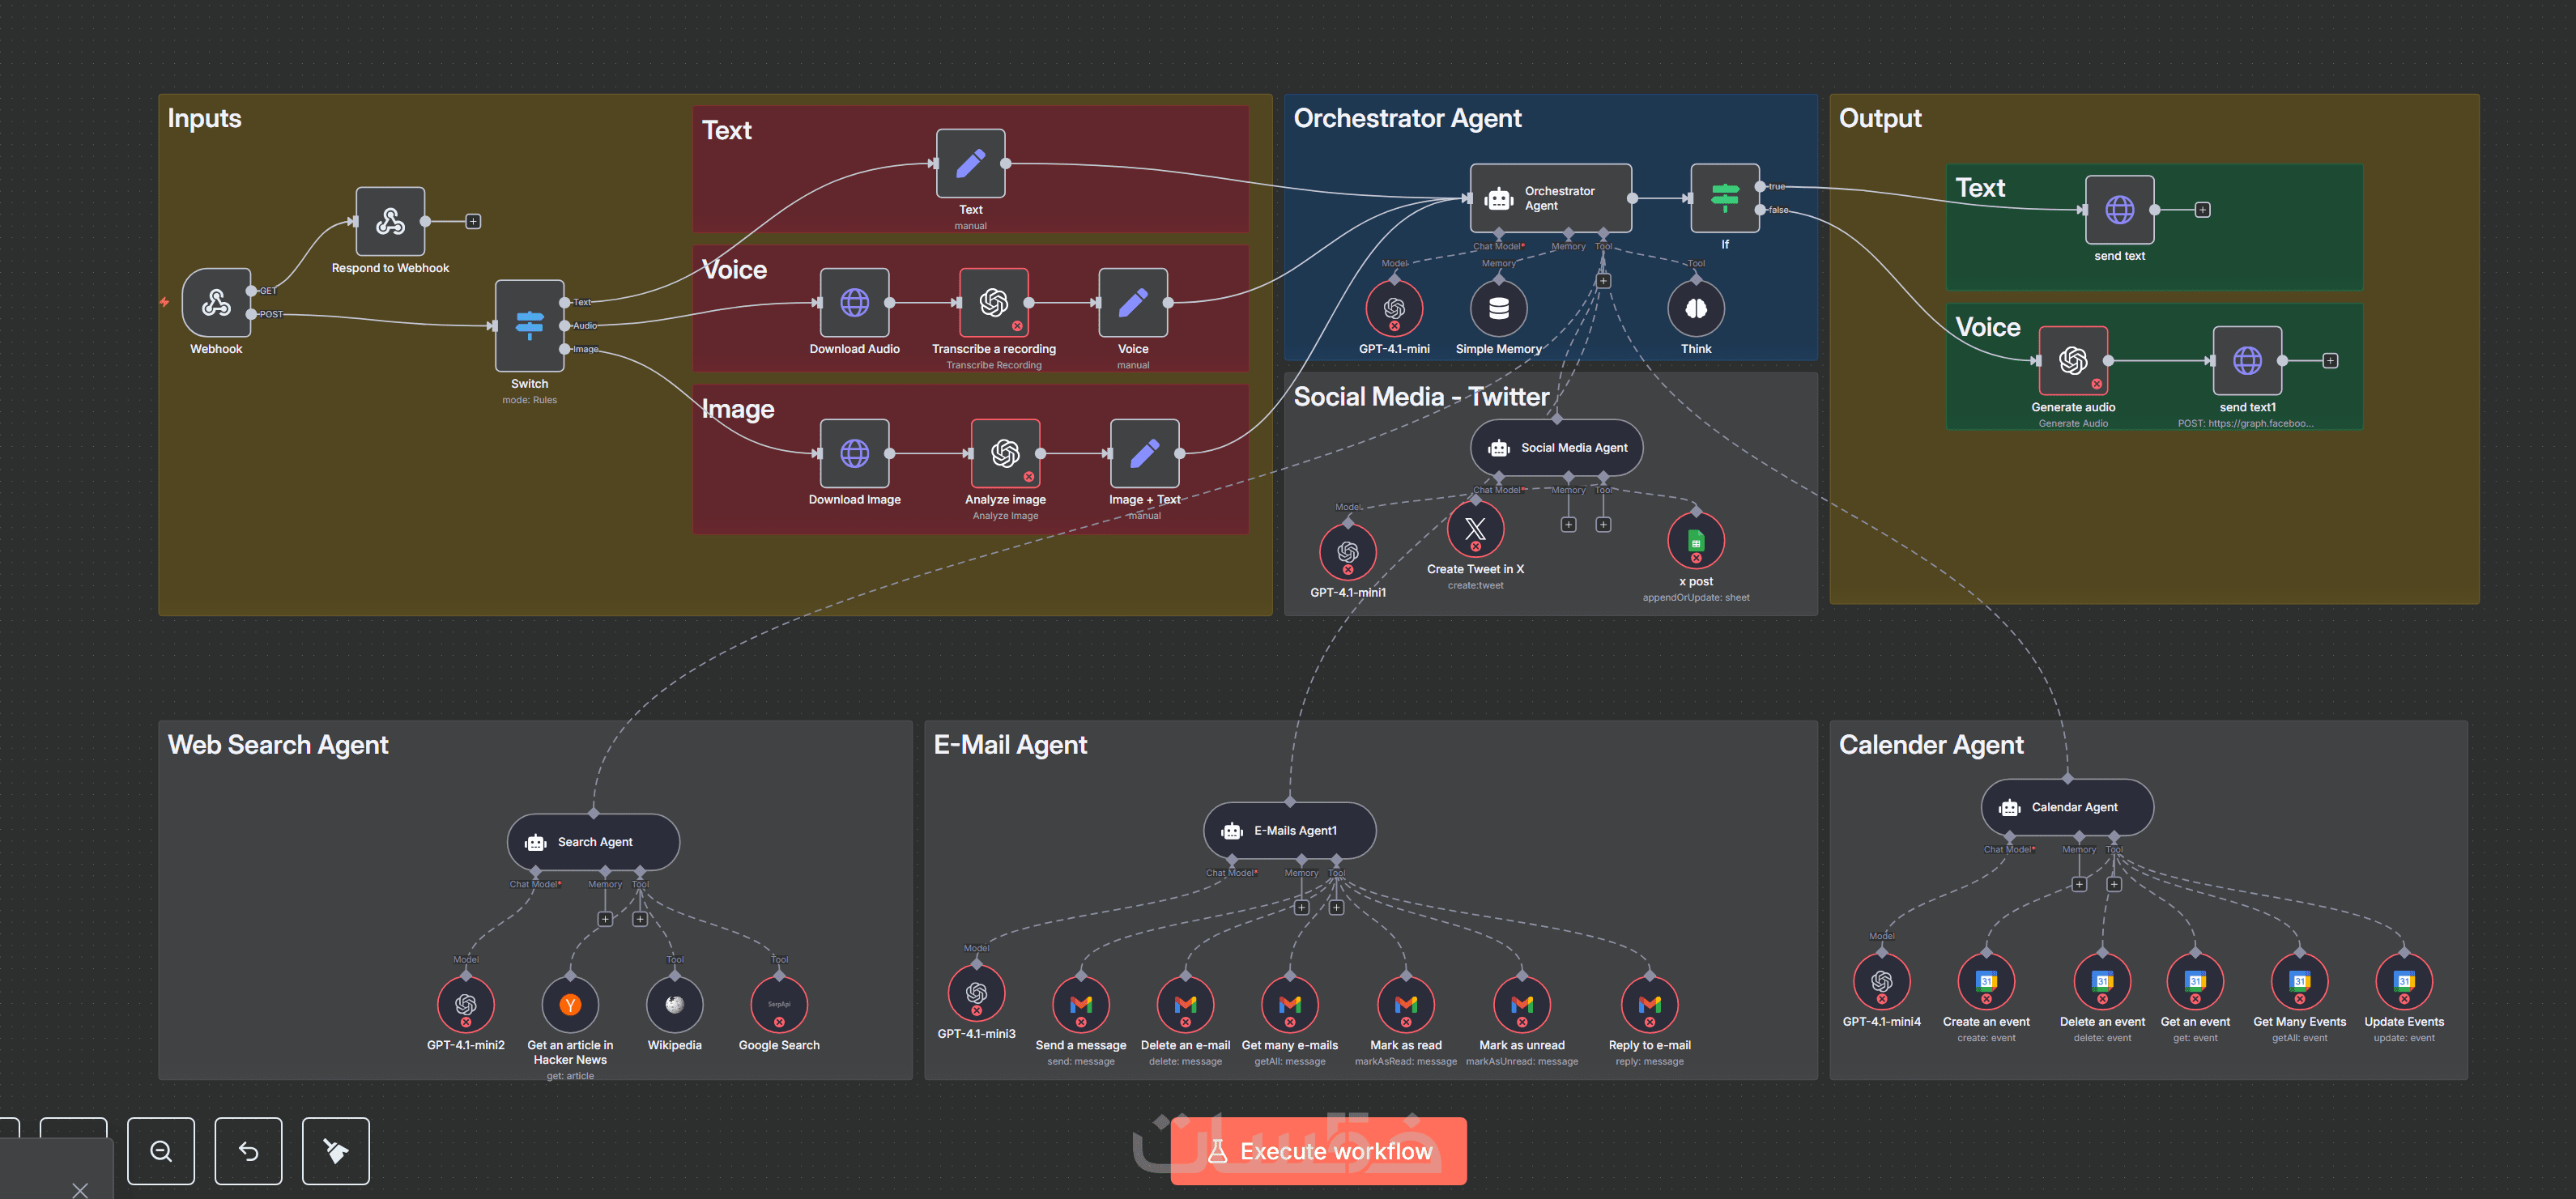The height and width of the screenshot is (1199, 2576).
Task: Click the Webhook trigger node
Action: [216, 302]
